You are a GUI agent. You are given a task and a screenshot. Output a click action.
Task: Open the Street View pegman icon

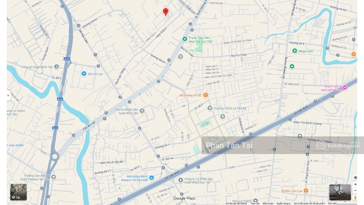coord(355,197)
